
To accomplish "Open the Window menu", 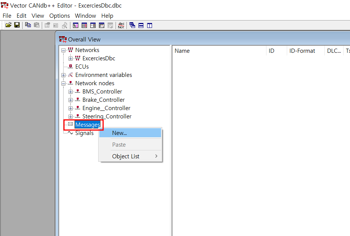I will (85, 16).
